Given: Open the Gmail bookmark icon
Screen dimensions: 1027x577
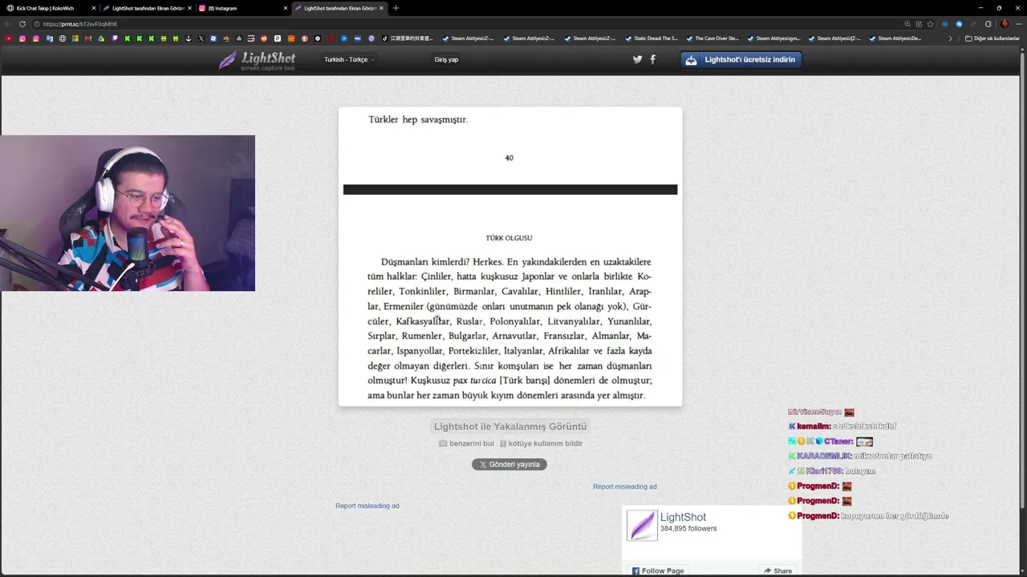Looking at the screenshot, I should click(x=88, y=38).
